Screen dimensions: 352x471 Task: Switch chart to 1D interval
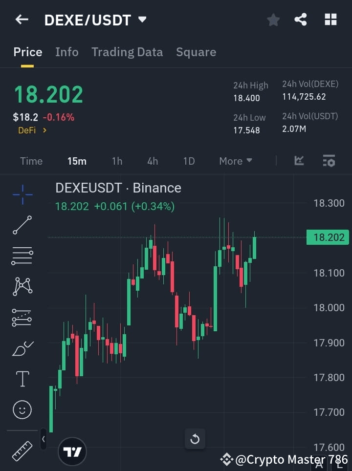point(189,161)
